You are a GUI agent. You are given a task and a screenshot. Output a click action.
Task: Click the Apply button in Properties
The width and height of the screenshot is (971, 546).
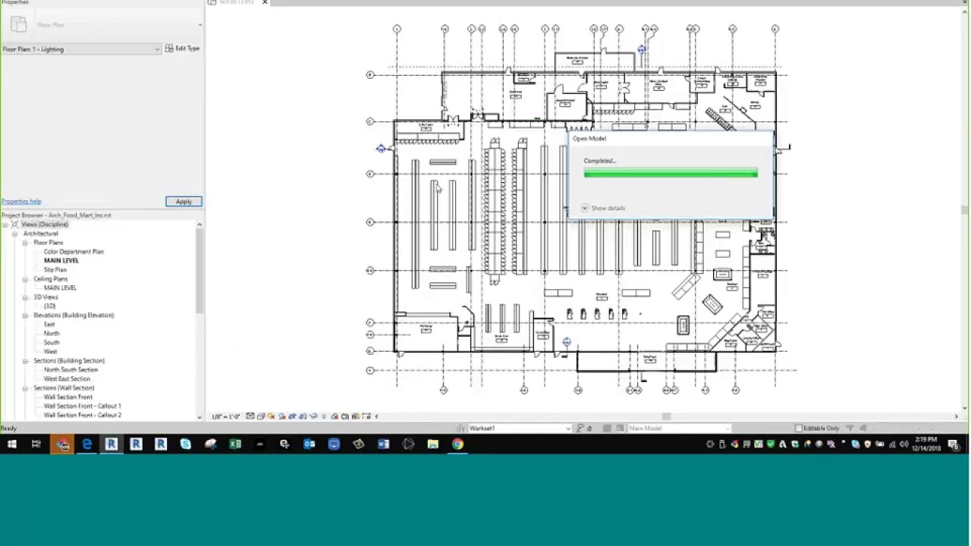tap(184, 202)
